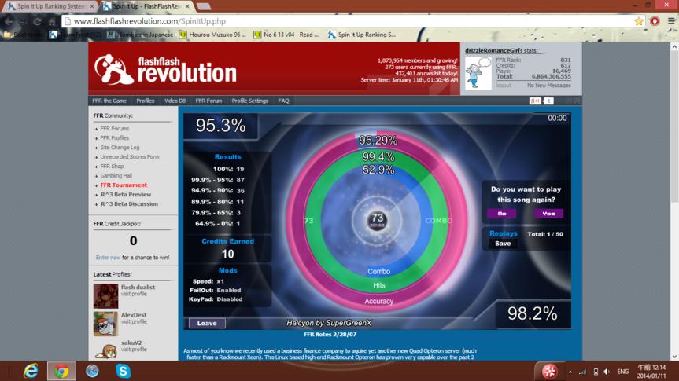Open a new browser tab
This screenshot has width=679, height=381.
204,6
